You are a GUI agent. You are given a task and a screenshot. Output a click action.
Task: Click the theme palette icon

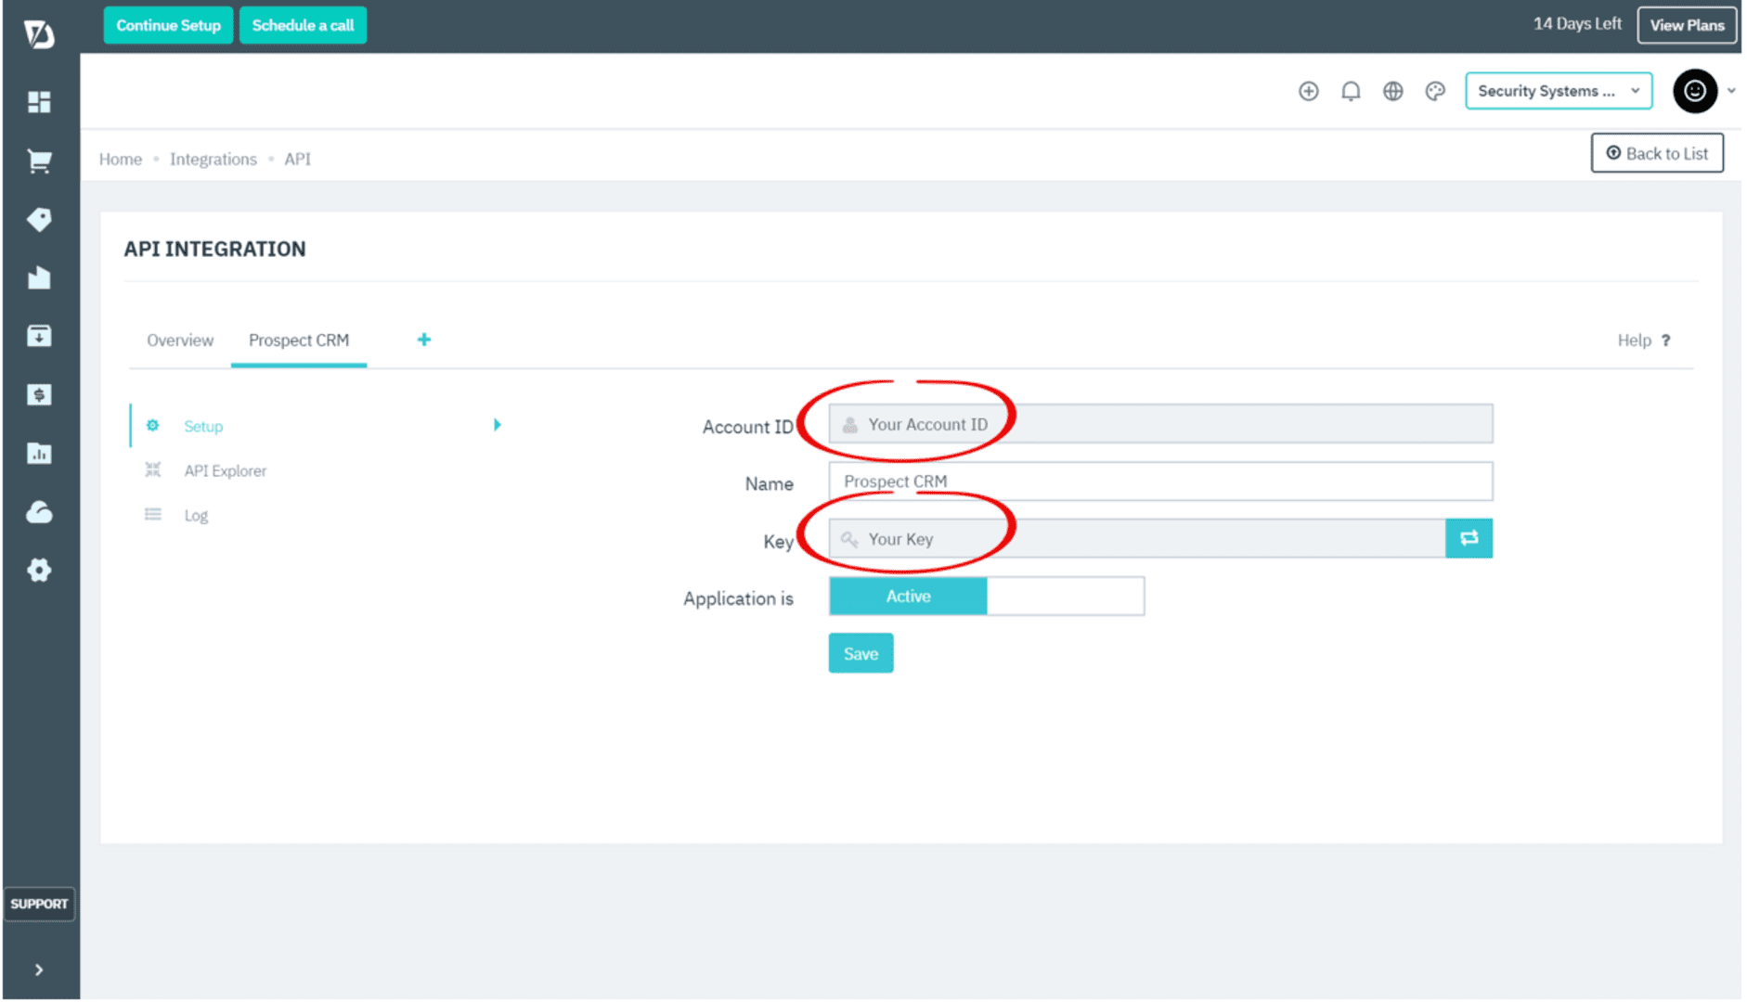pyautogui.click(x=1435, y=91)
